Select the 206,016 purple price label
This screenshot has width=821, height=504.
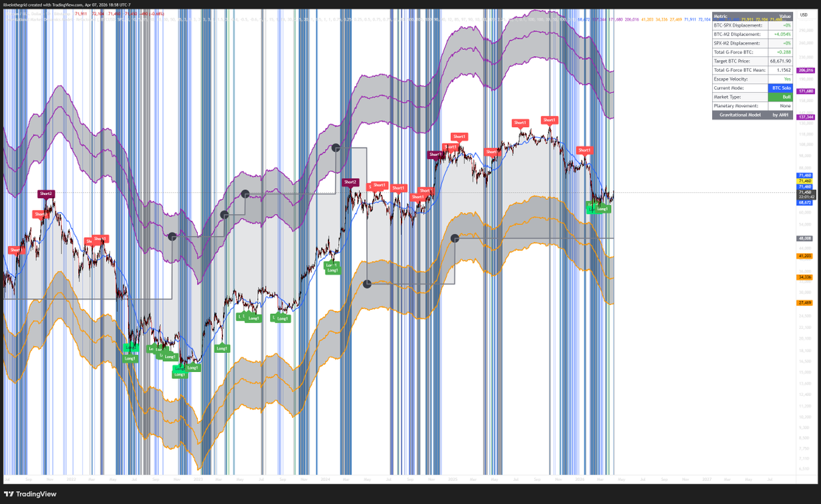pyautogui.click(x=805, y=70)
